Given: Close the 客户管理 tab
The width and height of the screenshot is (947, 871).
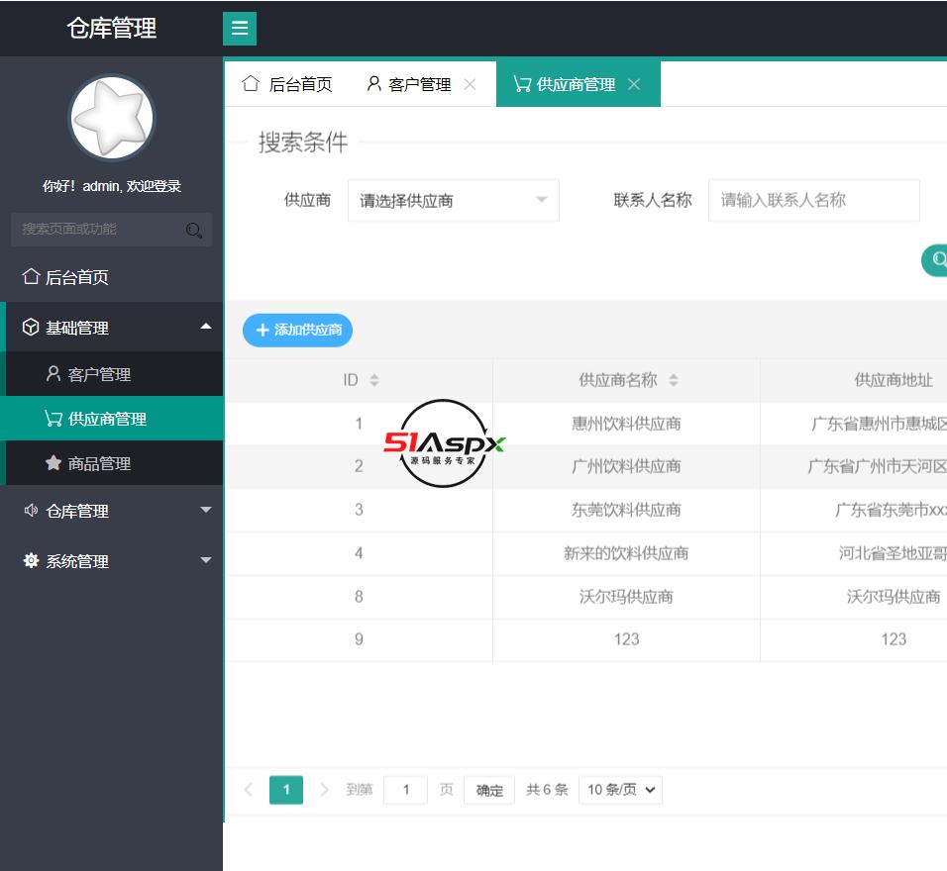Looking at the screenshot, I should [x=471, y=85].
